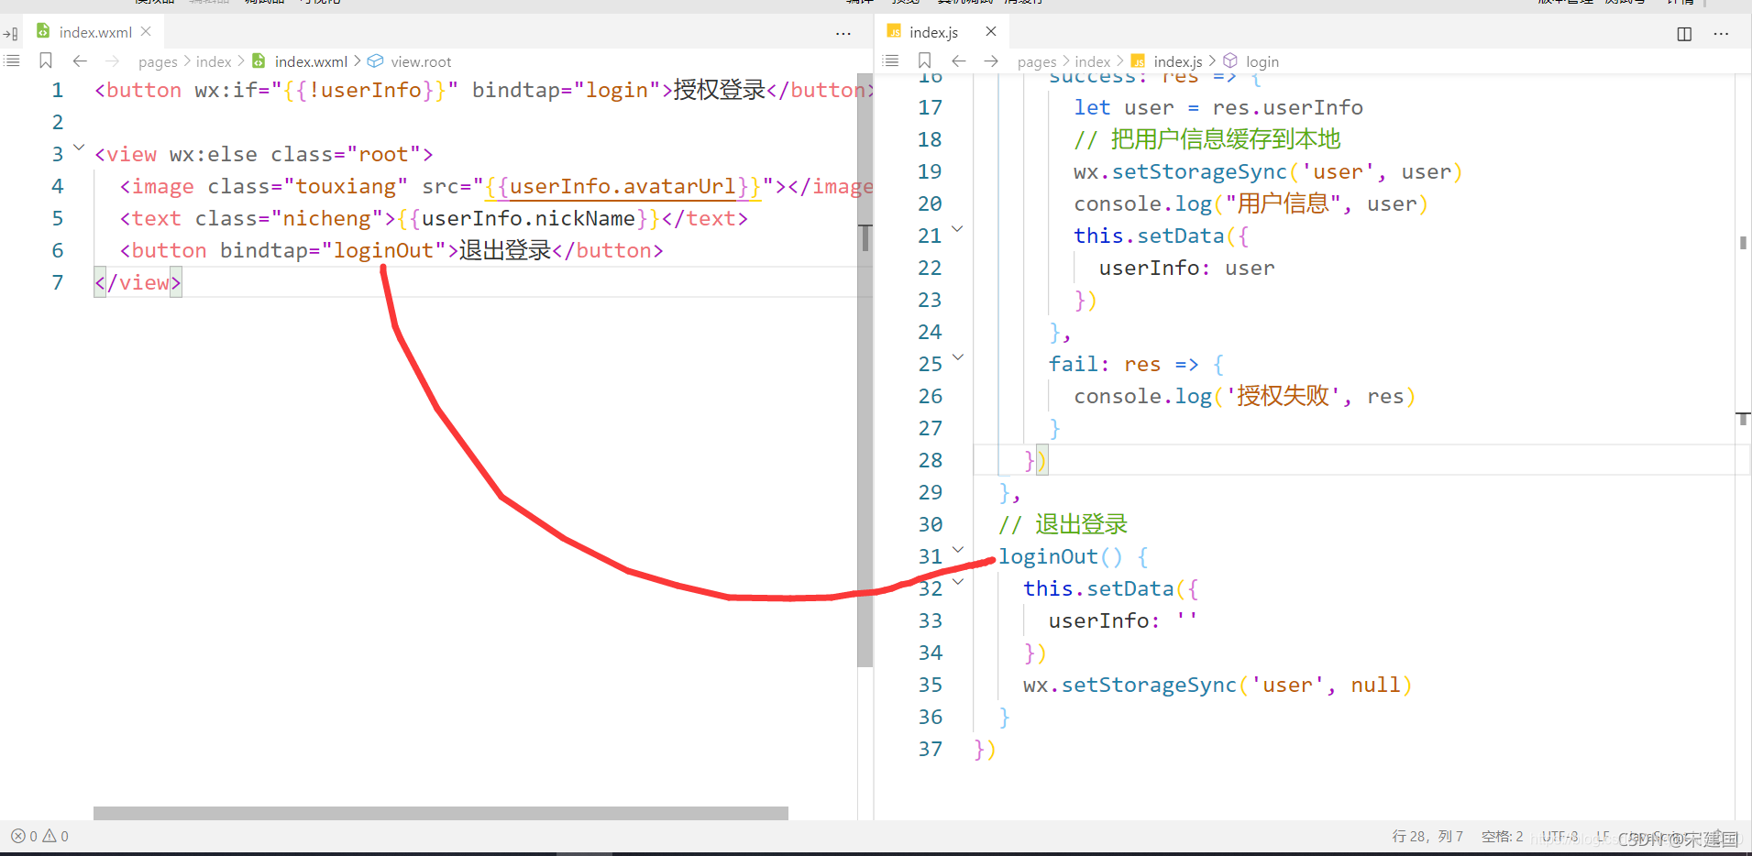Open the outline list icon in index.js pane

click(x=890, y=60)
